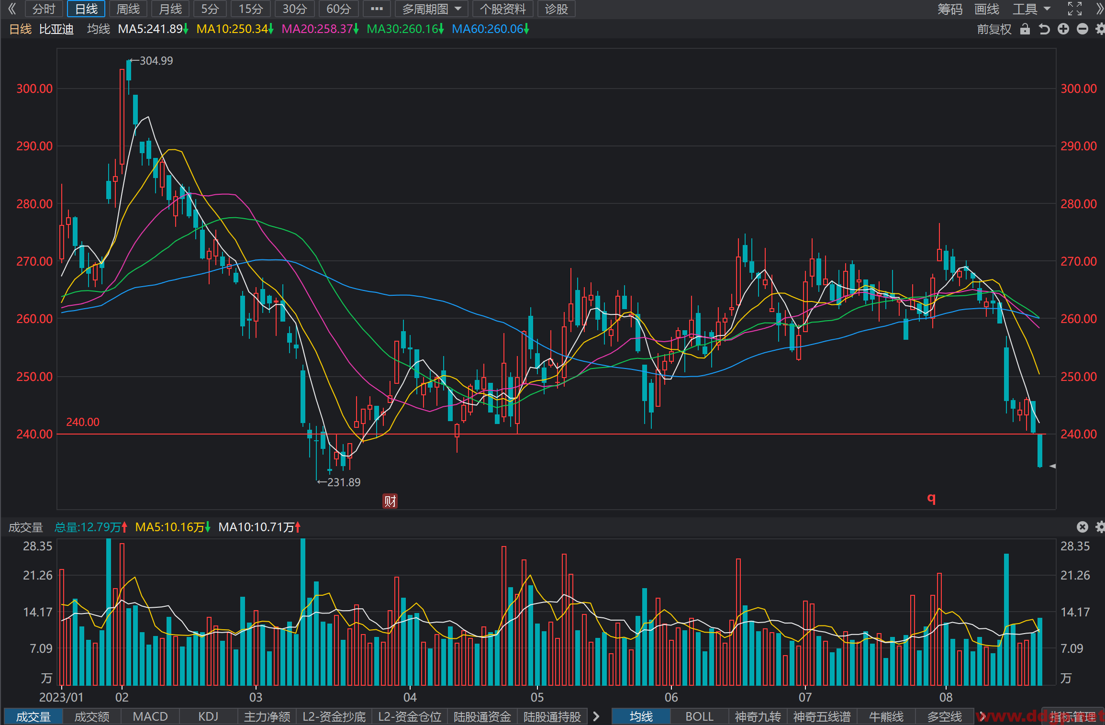Switch to 成交额 indicator tab
Viewport: 1105px width, 725px height.
click(92, 716)
